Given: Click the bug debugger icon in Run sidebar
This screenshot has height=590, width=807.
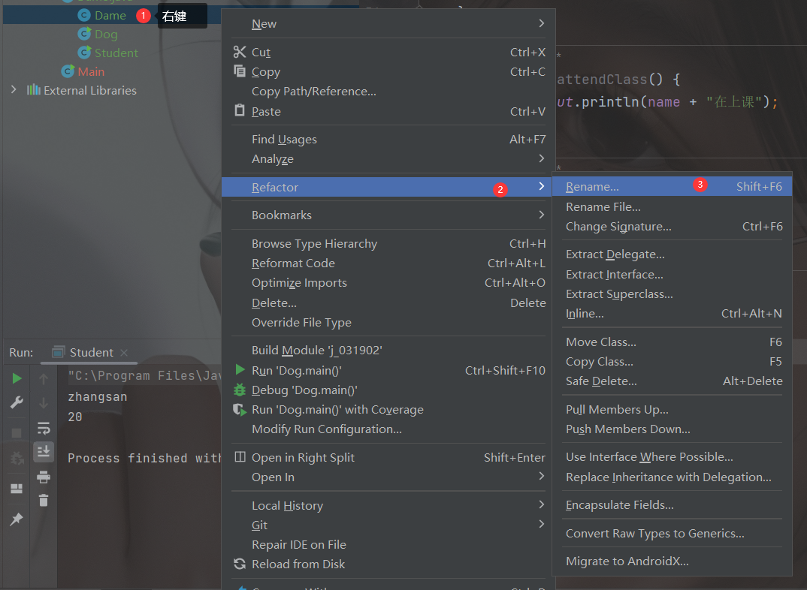Looking at the screenshot, I should tap(17, 457).
